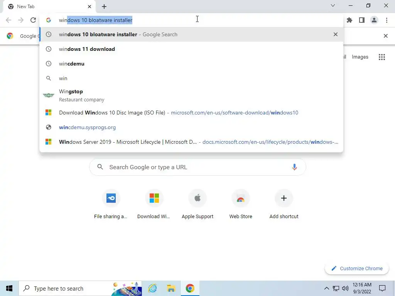The width and height of the screenshot is (395, 296).
Task: Click 'Search Google or type a URL' box
Action: [197, 167]
